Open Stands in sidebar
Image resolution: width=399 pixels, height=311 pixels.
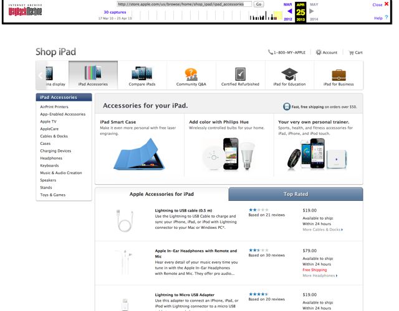coord(46,188)
